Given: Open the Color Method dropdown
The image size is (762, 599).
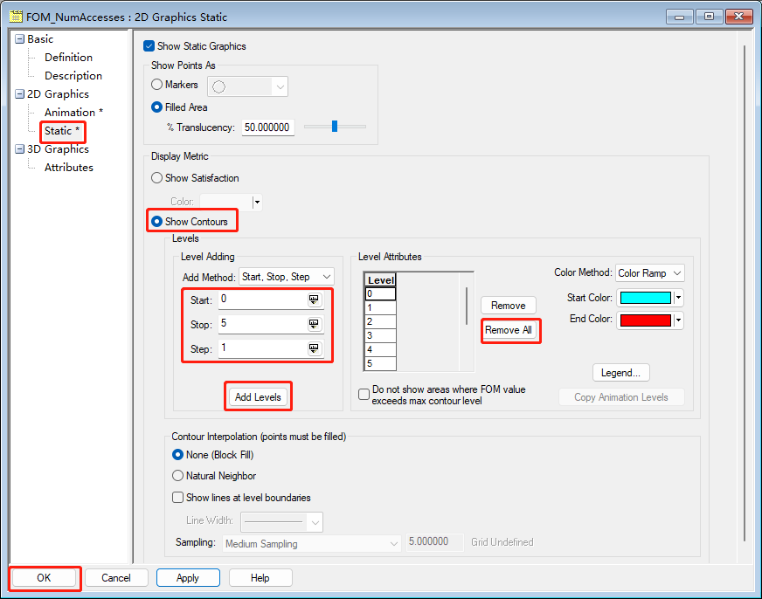Looking at the screenshot, I should click(x=676, y=273).
